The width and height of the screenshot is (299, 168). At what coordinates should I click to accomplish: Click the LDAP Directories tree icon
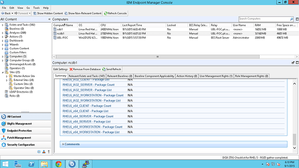[x=6, y=92]
